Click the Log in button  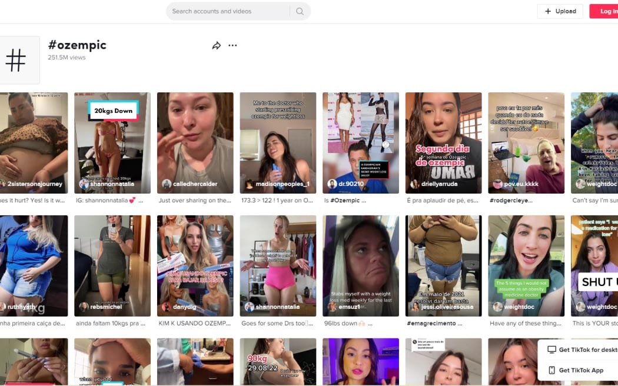click(606, 11)
